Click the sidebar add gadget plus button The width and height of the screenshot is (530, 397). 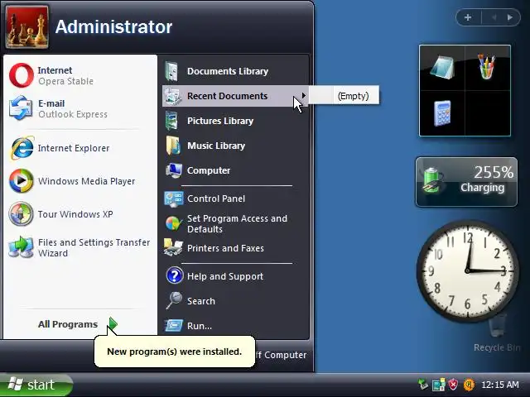coord(468,17)
